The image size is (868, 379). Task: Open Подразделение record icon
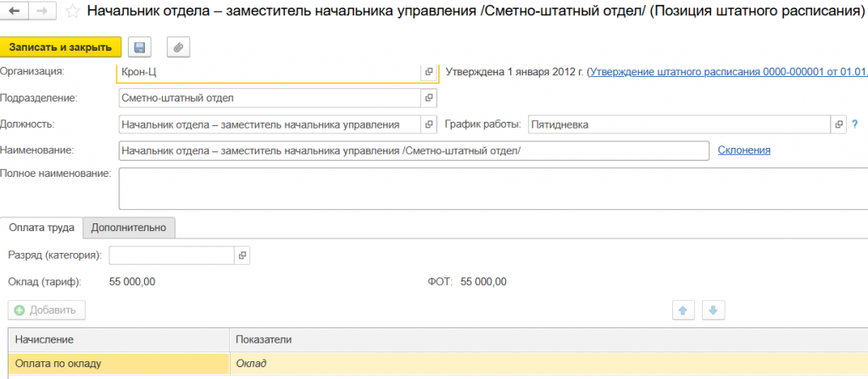pyautogui.click(x=428, y=98)
